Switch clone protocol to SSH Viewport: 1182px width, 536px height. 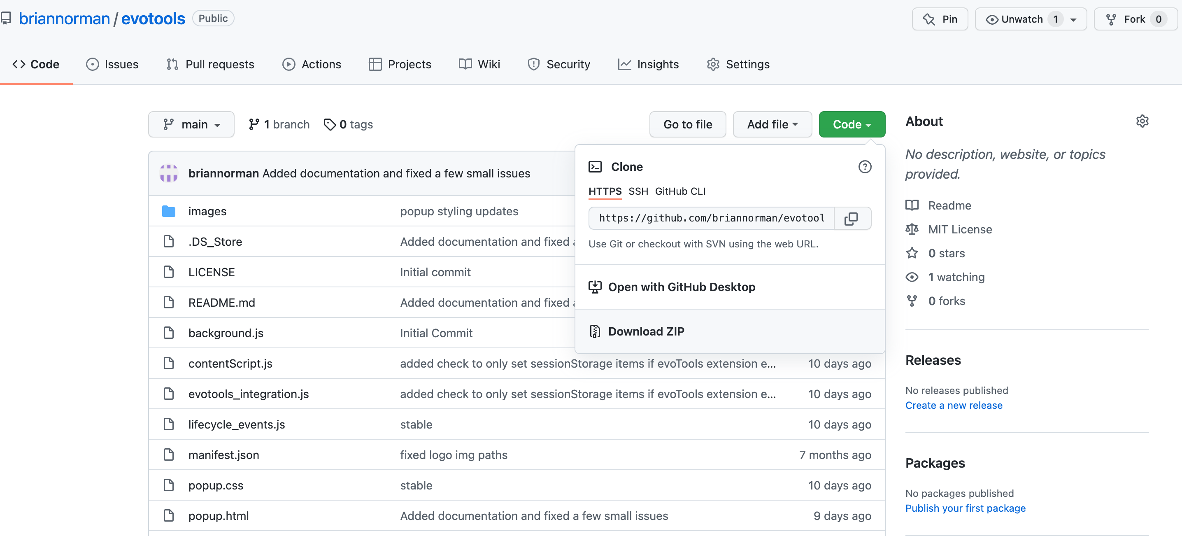638,191
